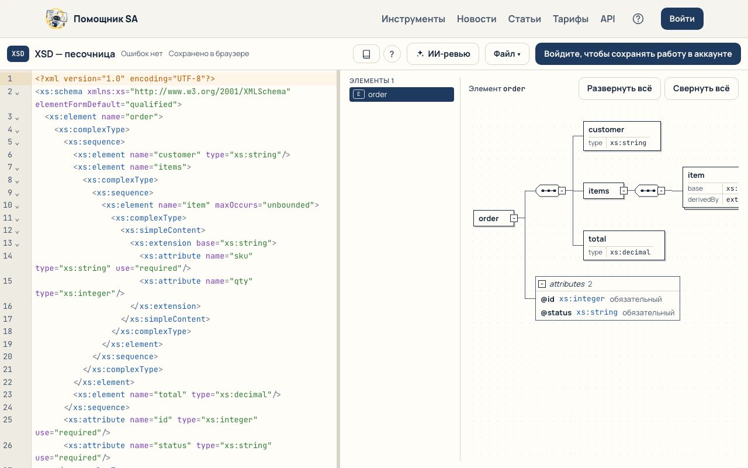Viewport: 748px width, 468px height.
Task: Fold the items element at line 7
Action: click(17, 168)
